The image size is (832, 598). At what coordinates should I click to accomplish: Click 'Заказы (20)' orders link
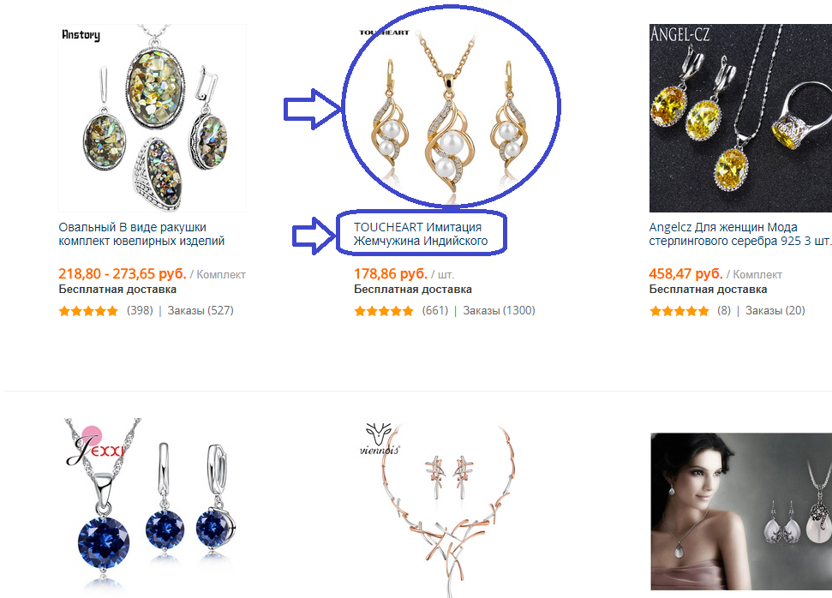(775, 310)
